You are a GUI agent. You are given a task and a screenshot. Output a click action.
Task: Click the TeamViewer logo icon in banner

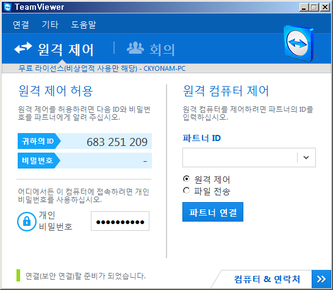(299, 43)
